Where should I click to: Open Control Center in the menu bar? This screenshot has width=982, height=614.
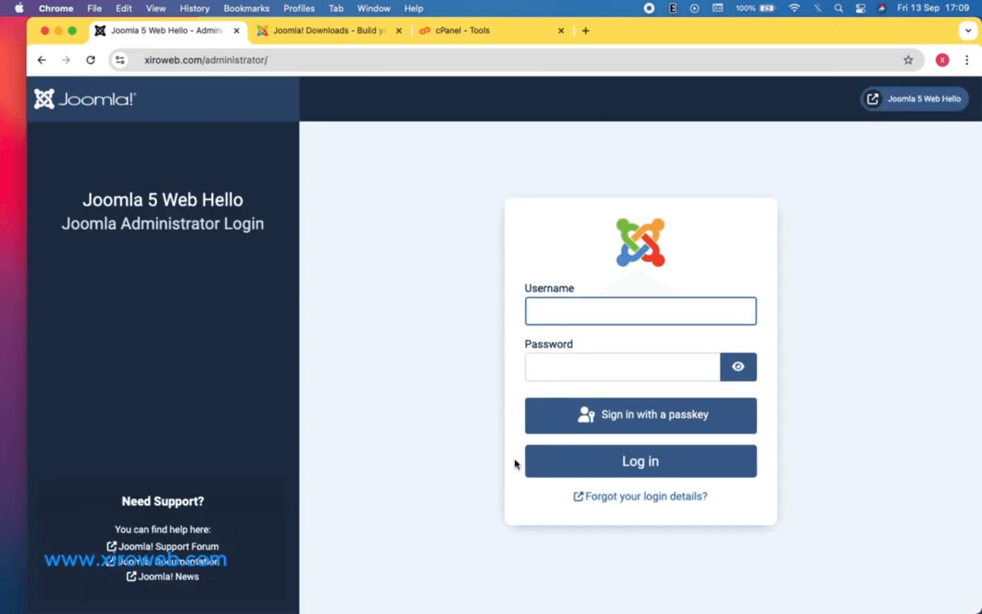point(860,8)
